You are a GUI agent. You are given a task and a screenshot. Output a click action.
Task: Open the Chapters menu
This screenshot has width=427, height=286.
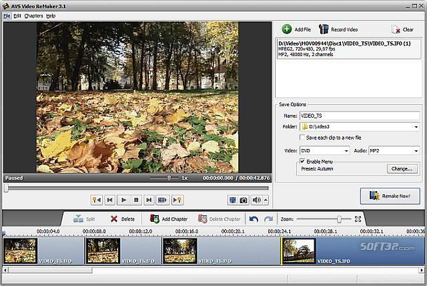coord(33,15)
